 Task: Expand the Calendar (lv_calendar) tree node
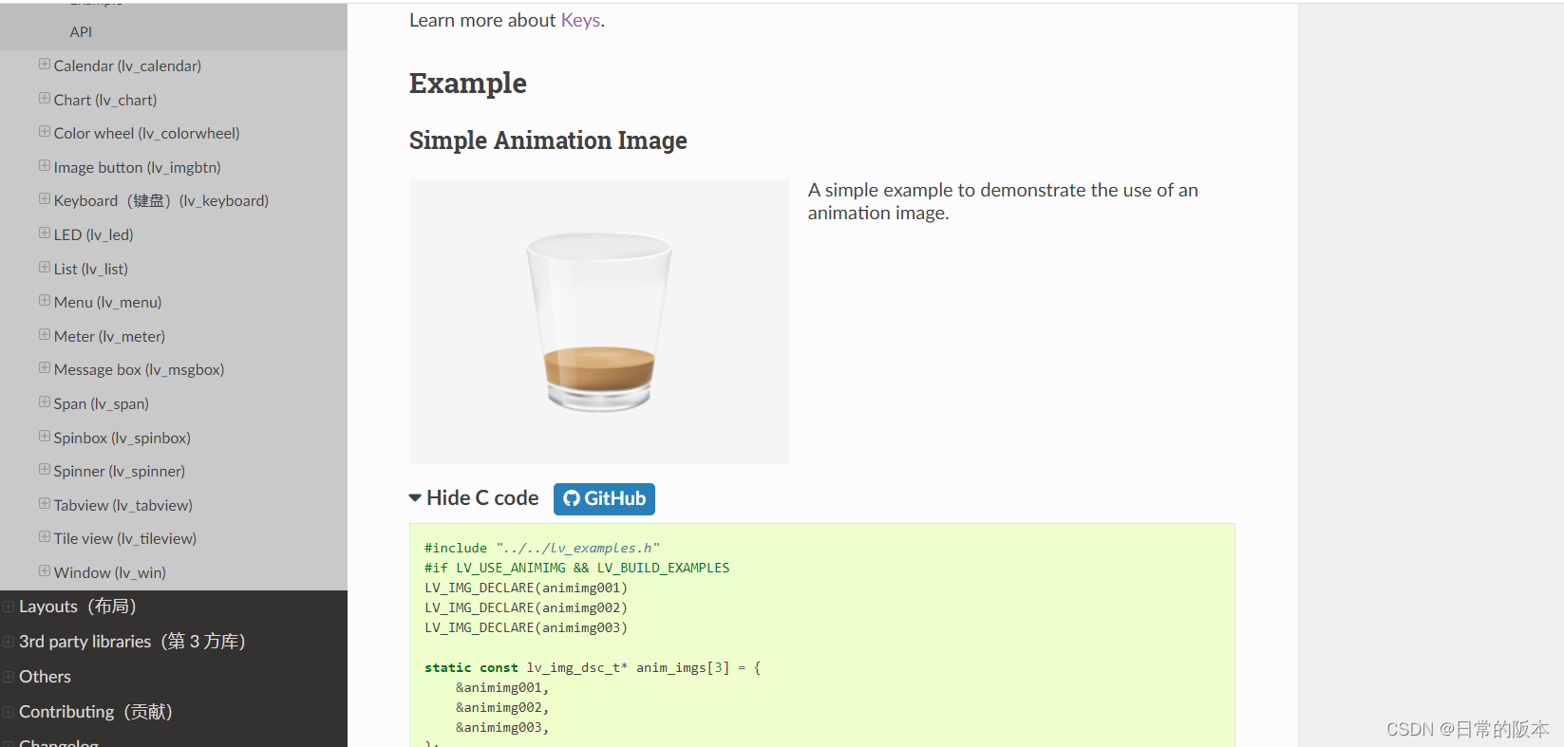45,65
